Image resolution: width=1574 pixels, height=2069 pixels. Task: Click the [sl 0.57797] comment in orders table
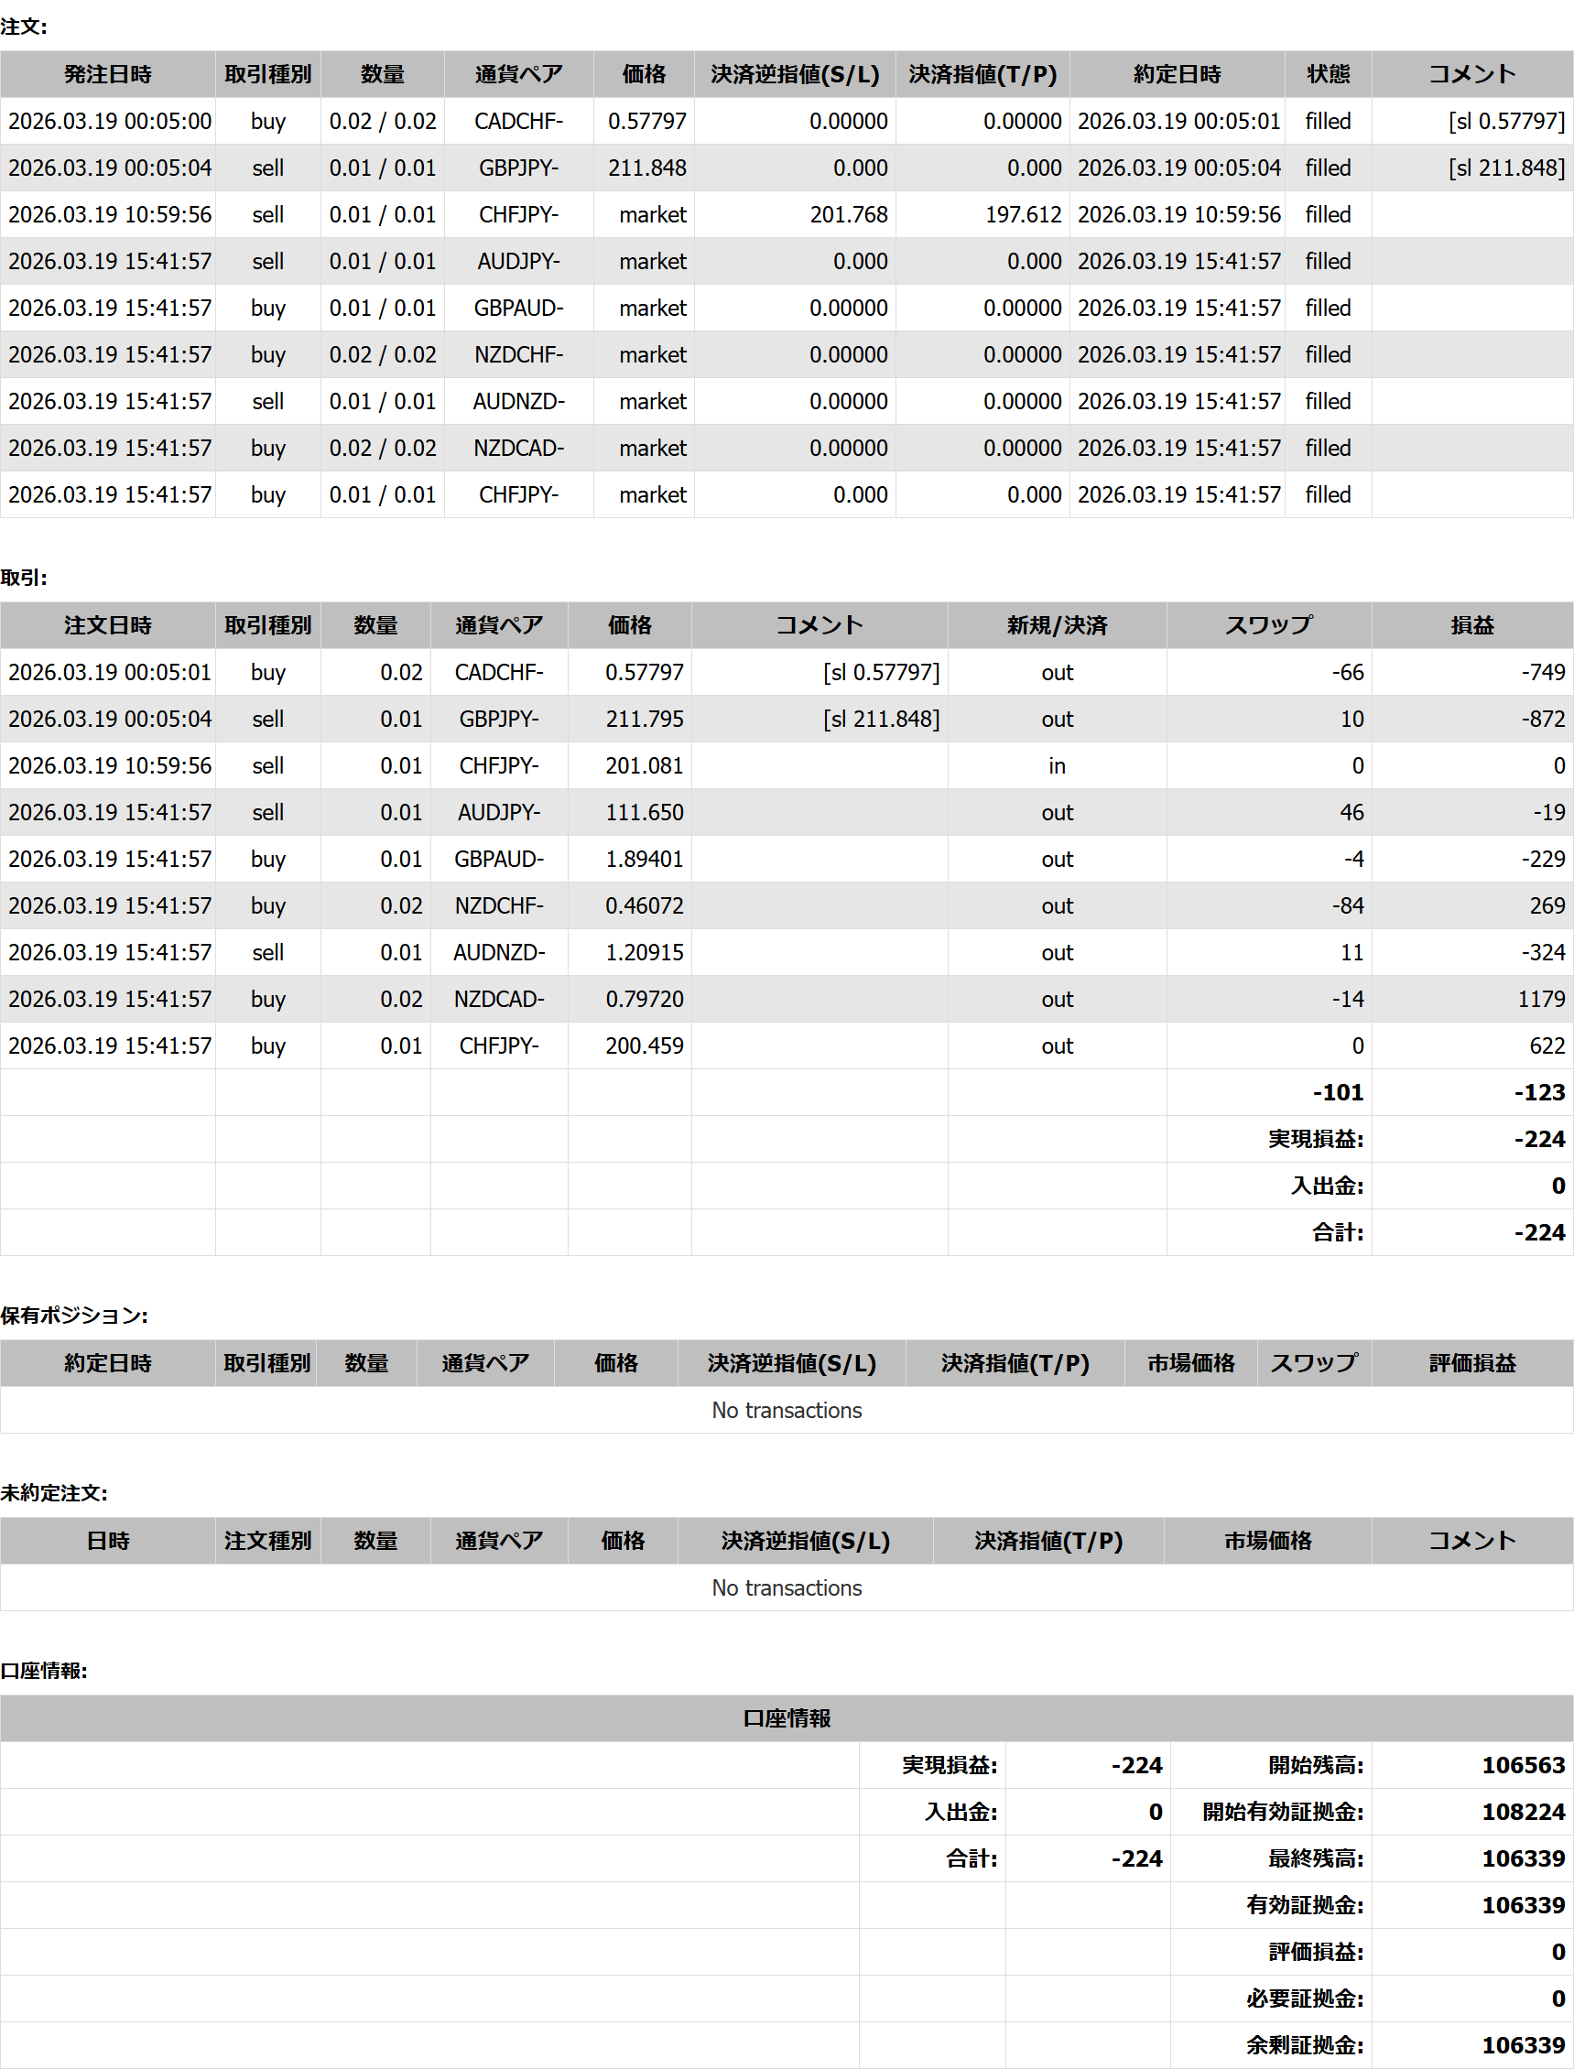pyautogui.click(x=1505, y=121)
